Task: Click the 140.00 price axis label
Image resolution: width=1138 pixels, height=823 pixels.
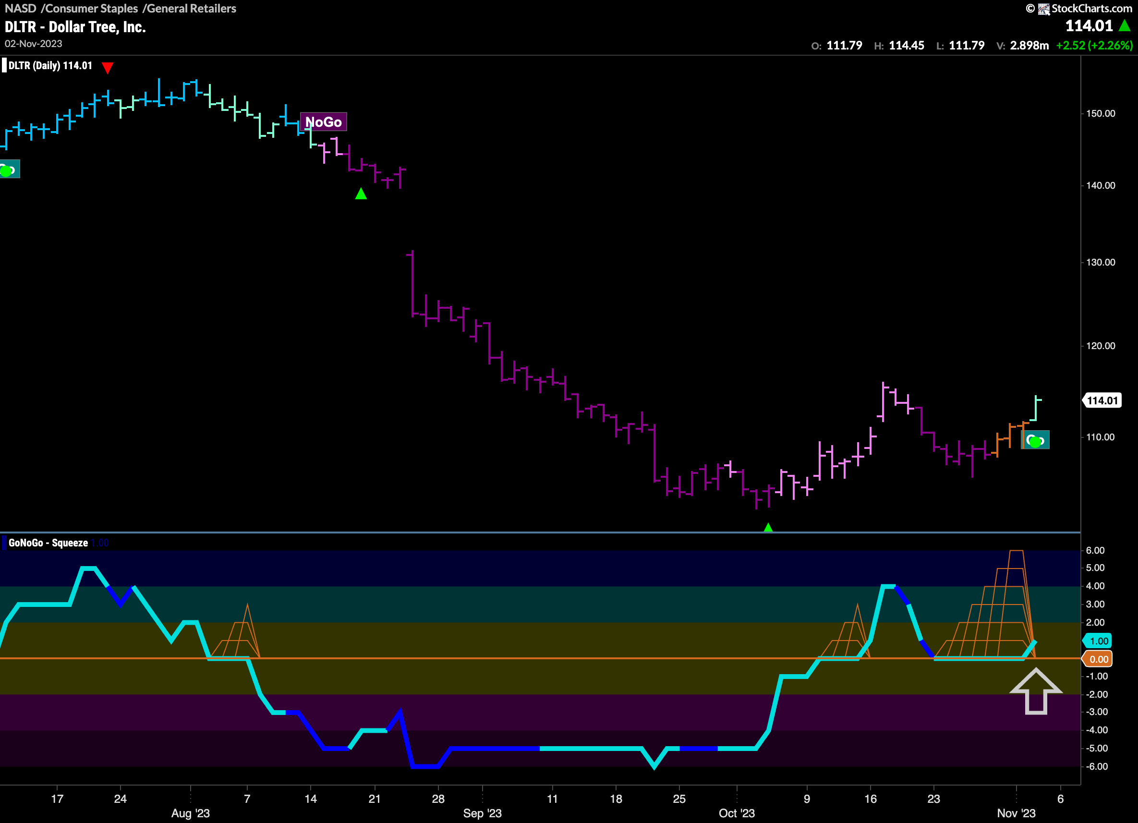Action: [1101, 186]
